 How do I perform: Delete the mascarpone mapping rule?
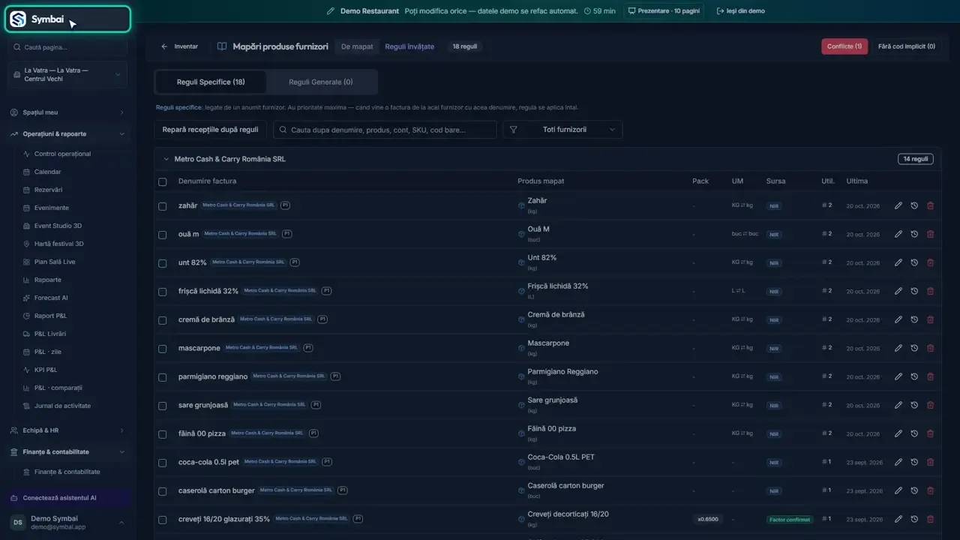tap(931, 348)
